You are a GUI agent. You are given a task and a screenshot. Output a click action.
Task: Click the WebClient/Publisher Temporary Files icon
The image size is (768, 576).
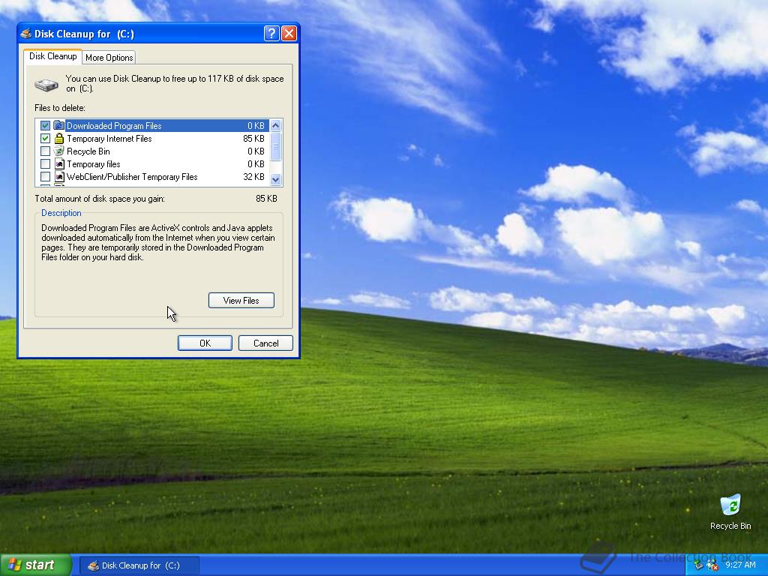pos(59,177)
